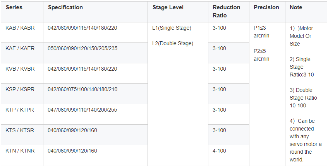Viewport: 328px width, 168px height.
Task: Click the KAE / KAER row label
Action: (20, 48)
